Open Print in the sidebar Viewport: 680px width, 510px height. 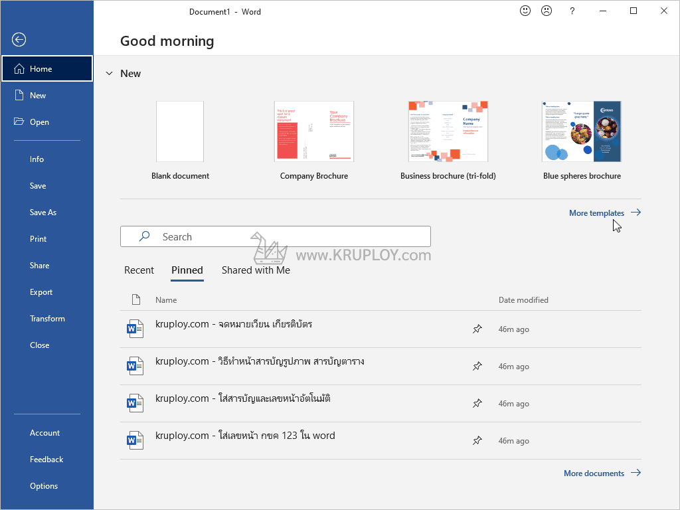coord(38,239)
